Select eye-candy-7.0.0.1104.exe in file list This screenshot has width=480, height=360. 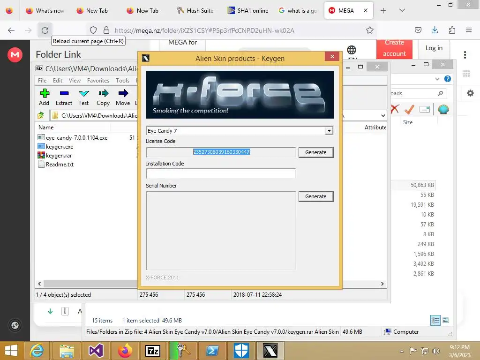tap(76, 138)
